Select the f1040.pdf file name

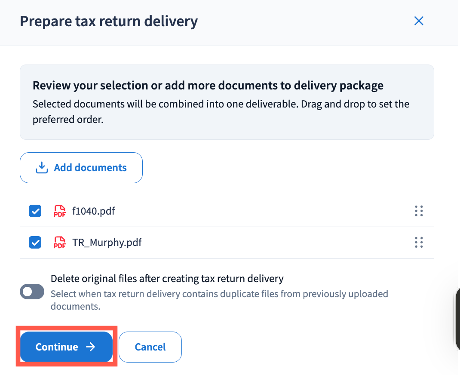pyautogui.click(x=94, y=211)
